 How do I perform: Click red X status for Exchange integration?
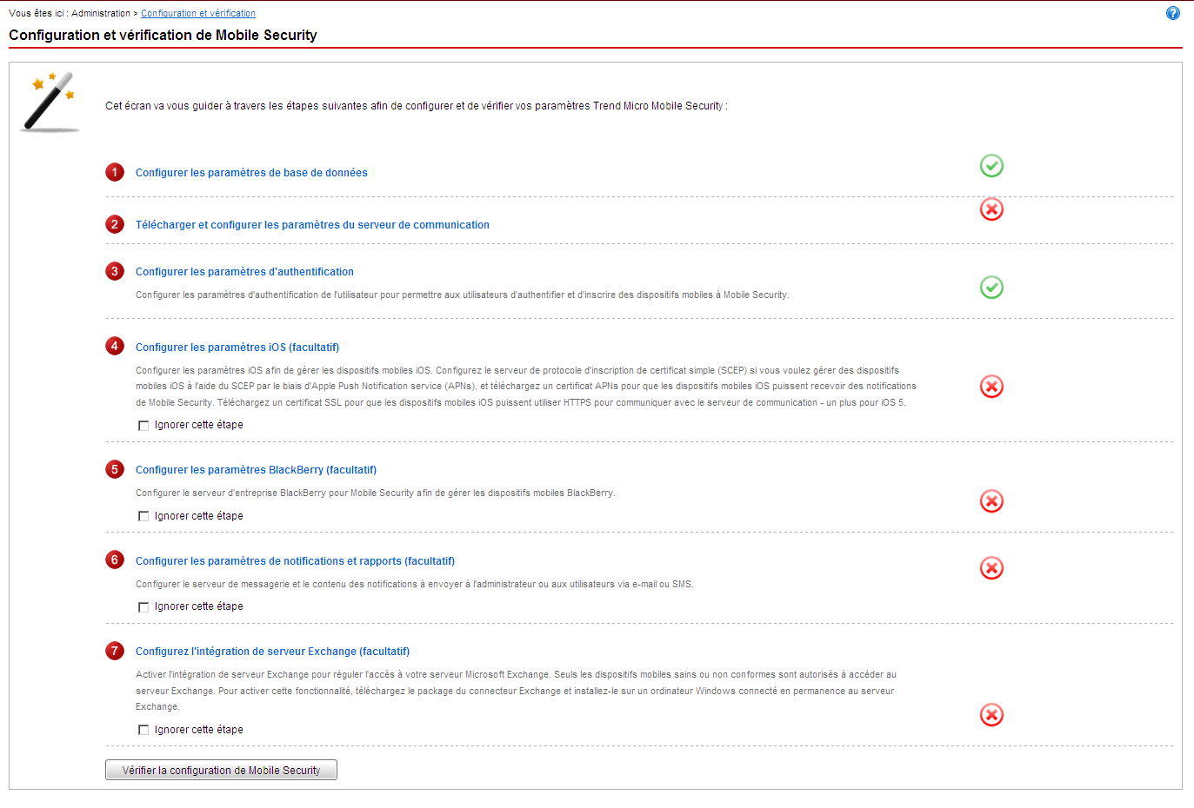991,715
